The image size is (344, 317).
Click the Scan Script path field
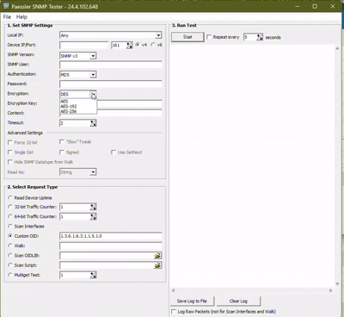click(107, 265)
